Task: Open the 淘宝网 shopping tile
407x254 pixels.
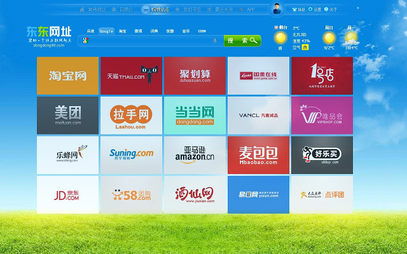Action: point(68,76)
